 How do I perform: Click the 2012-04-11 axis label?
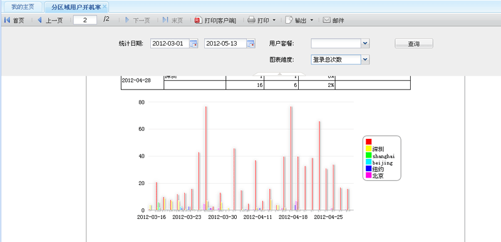[257, 217]
